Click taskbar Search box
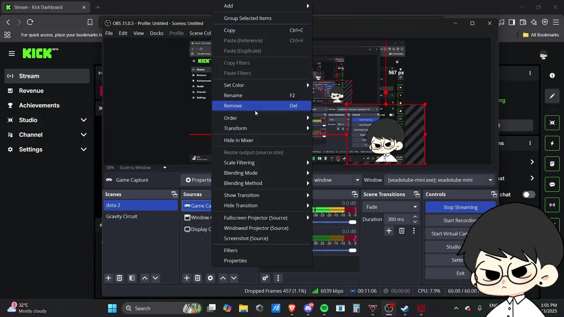The width and height of the screenshot is (564, 317). click(162, 308)
